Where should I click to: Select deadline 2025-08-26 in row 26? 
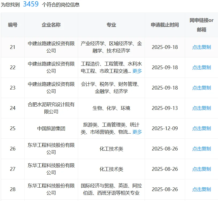[x=165, y=149]
